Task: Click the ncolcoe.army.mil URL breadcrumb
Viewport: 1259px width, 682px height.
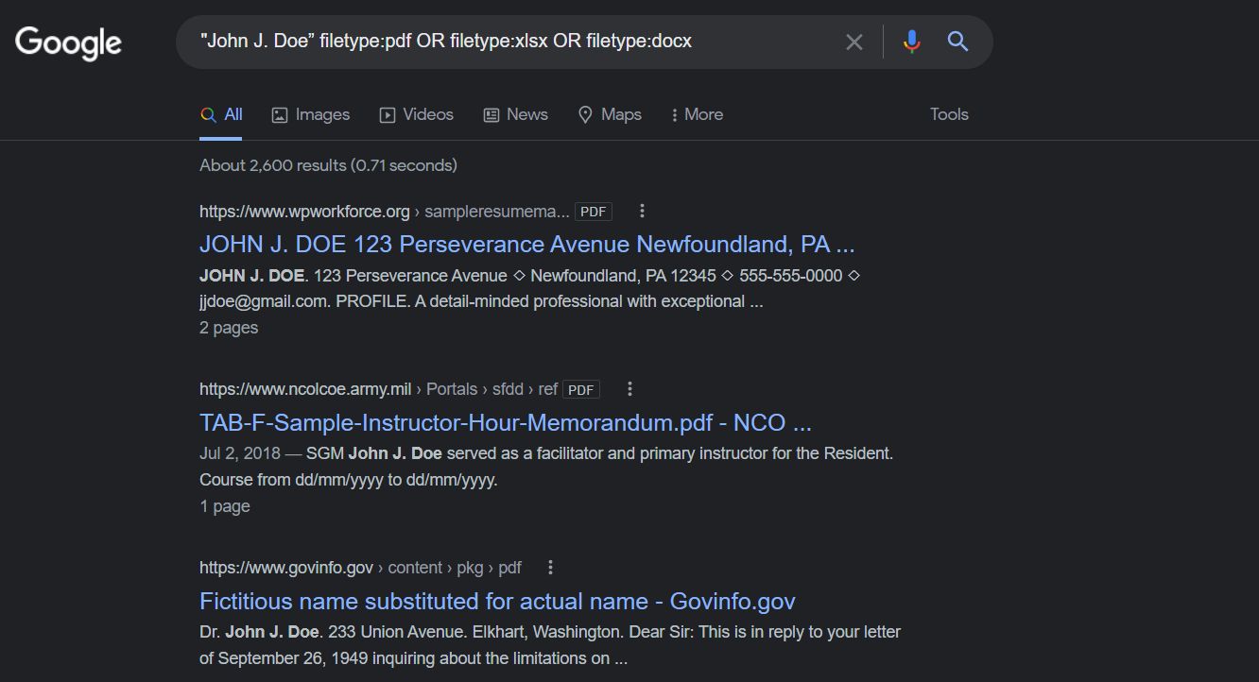Action: [x=305, y=389]
